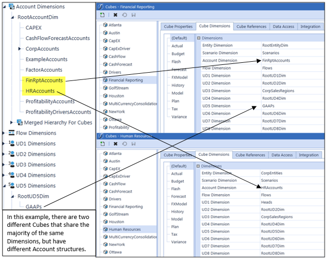Click RootEntityDim value for Entity Dimension
The image size is (327, 259).
(x=275, y=45)
